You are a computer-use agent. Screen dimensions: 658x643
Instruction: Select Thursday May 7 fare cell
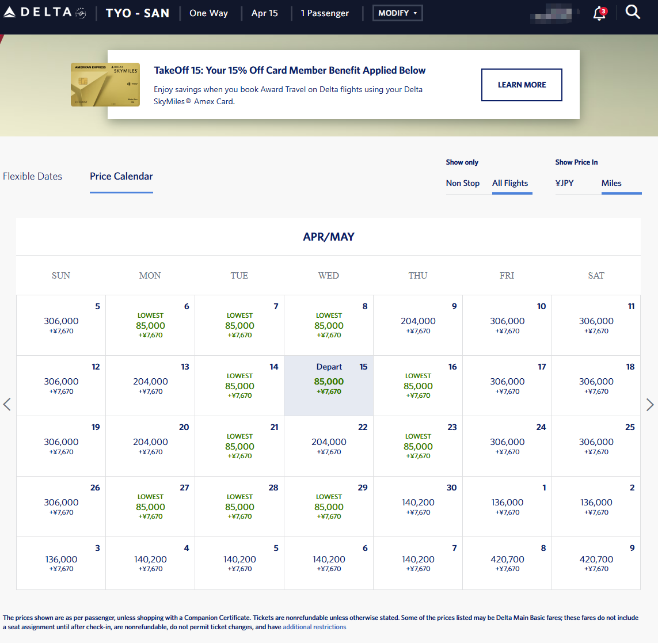tap(418, 563)
